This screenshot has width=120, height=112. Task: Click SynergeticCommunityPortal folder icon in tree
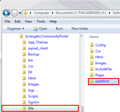point(21,36)
